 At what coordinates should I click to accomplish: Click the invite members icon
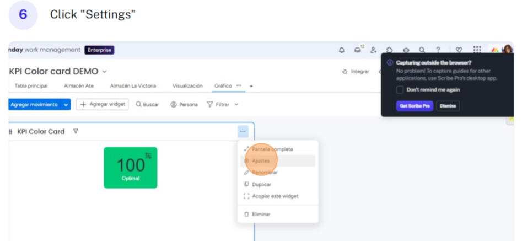[x=373, y=50]
